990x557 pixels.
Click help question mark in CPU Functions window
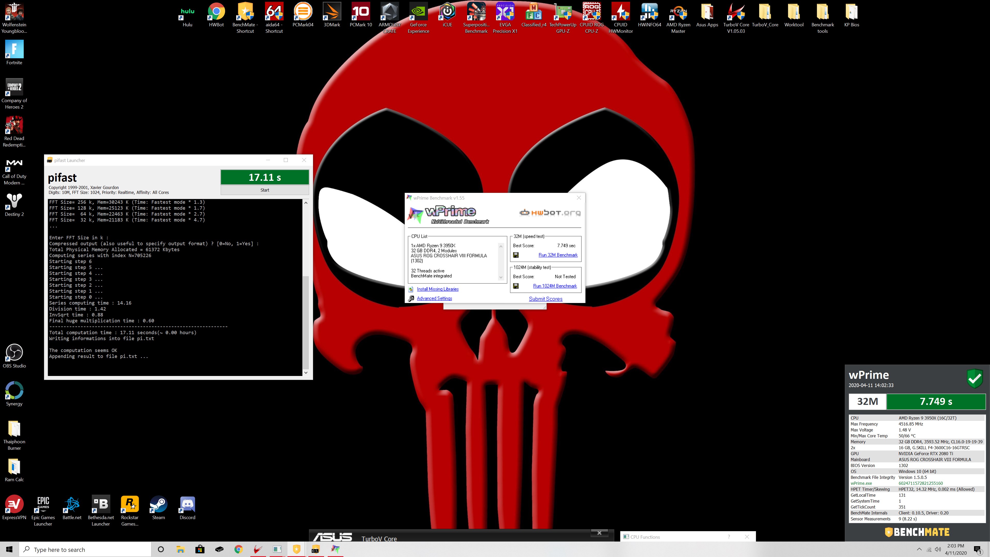click(x=729, y=537)
